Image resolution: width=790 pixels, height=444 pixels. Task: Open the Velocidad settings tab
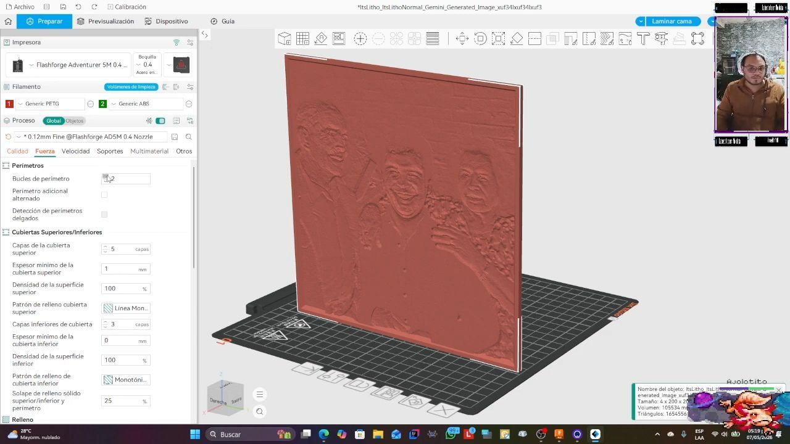tap(75, 151)
